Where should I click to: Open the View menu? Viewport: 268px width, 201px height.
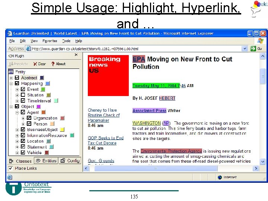pos(34,41)
